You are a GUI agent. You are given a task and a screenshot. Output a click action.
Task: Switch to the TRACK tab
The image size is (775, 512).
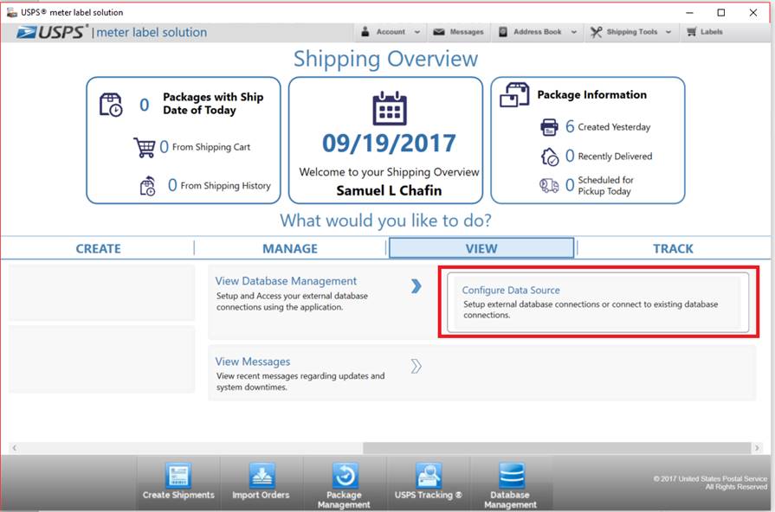673,248
